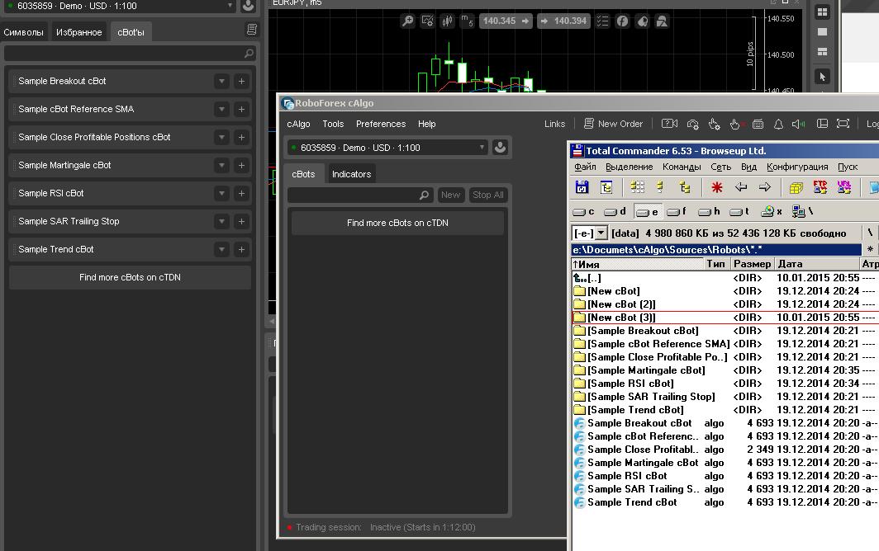
Task: Switch to drive h in Total Commander
Action: pos(709,212)
